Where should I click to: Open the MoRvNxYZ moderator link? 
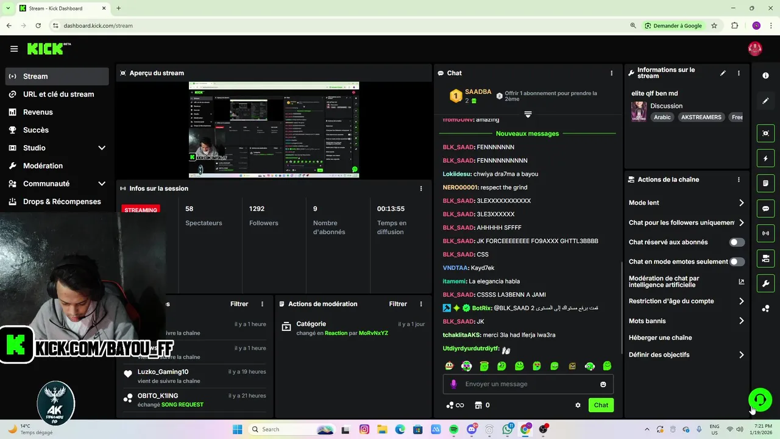tap(374, 334)
